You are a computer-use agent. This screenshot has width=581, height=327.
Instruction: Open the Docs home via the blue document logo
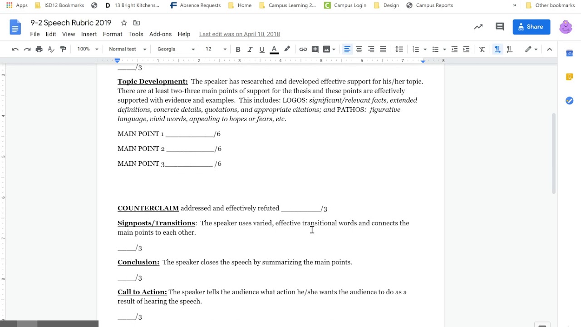coord(15,27)
